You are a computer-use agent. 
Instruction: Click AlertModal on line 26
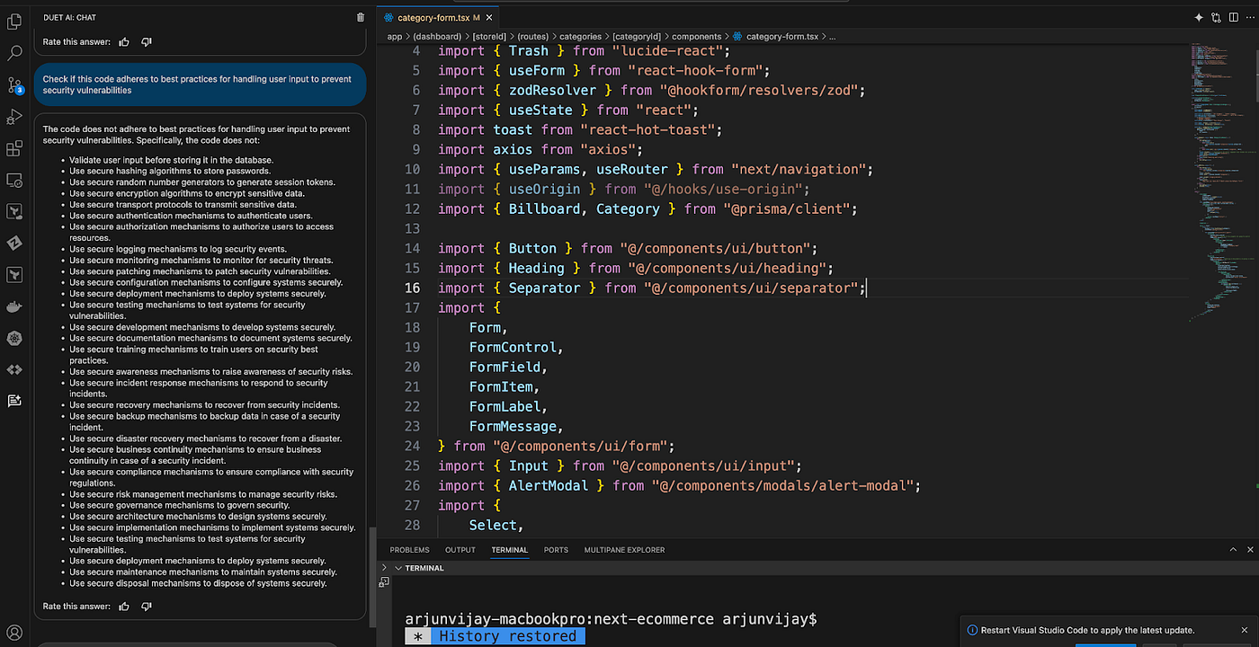tap(549, 485)
